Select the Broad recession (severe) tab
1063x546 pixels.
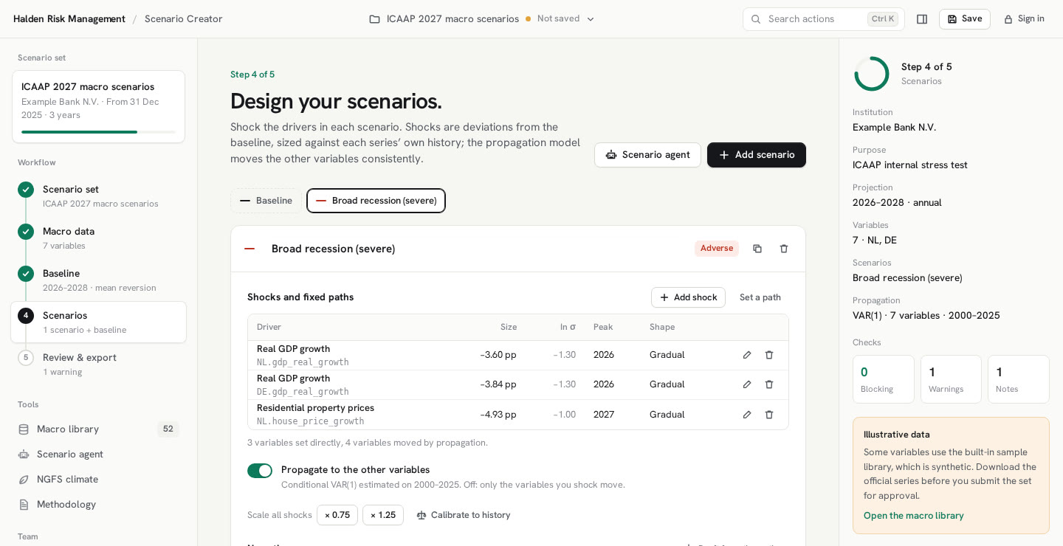coord(376,201)
